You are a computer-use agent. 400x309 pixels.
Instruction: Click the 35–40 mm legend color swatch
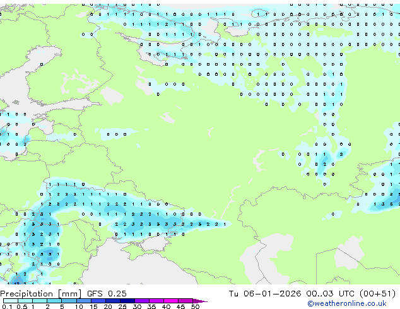pos(156,301)
